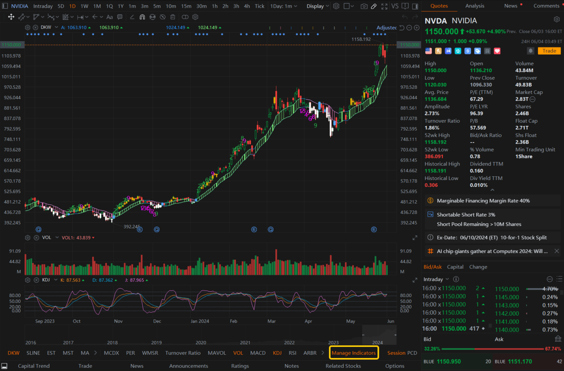Maximize the KDJ sub-chart panel

point(415,280)
